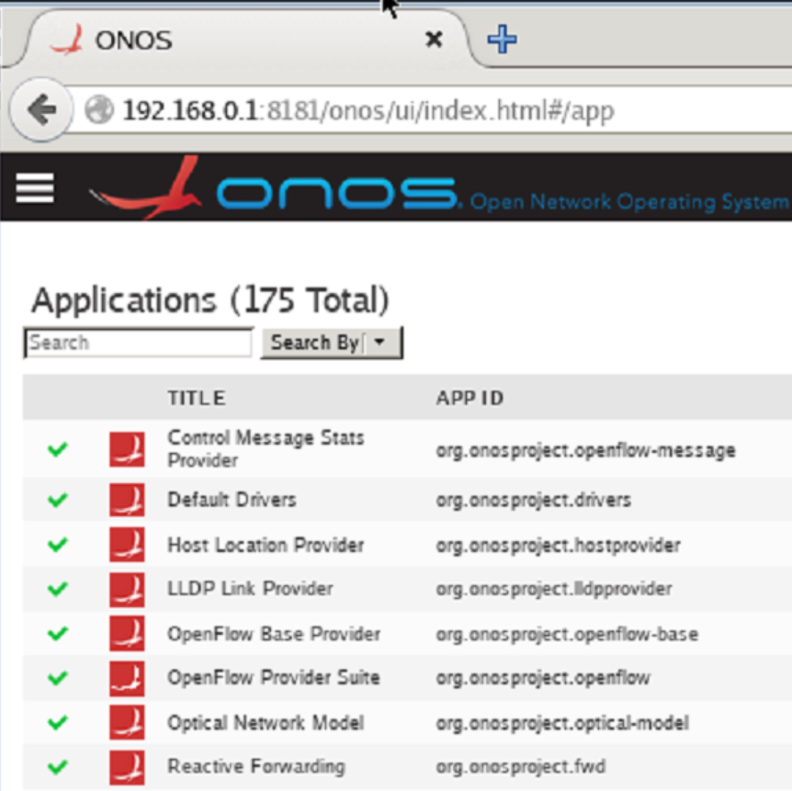Open the ONOS hamburger navigation menu
This screenshot has height=791, width=792.
pyautogui.click(x=35, y=188)
